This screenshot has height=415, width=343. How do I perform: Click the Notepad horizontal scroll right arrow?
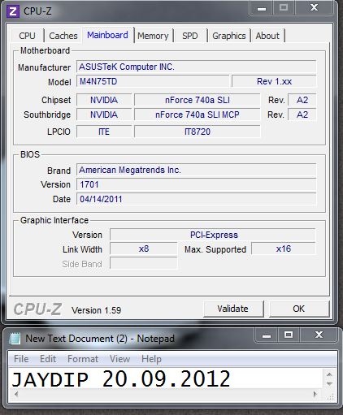coord(315,394)
